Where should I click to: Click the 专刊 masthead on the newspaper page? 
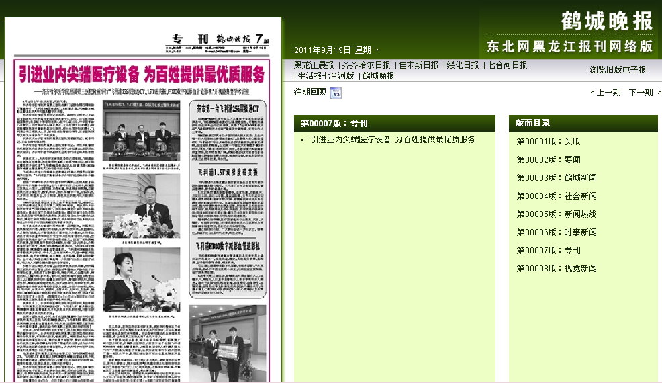click(191, 39)
